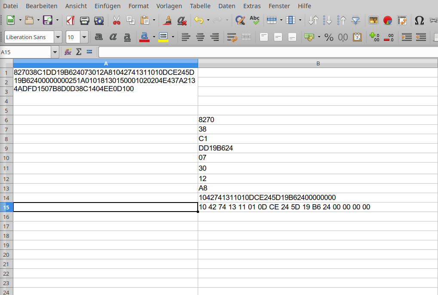
Task: Format cell as currency
Action: pos(309,37)
